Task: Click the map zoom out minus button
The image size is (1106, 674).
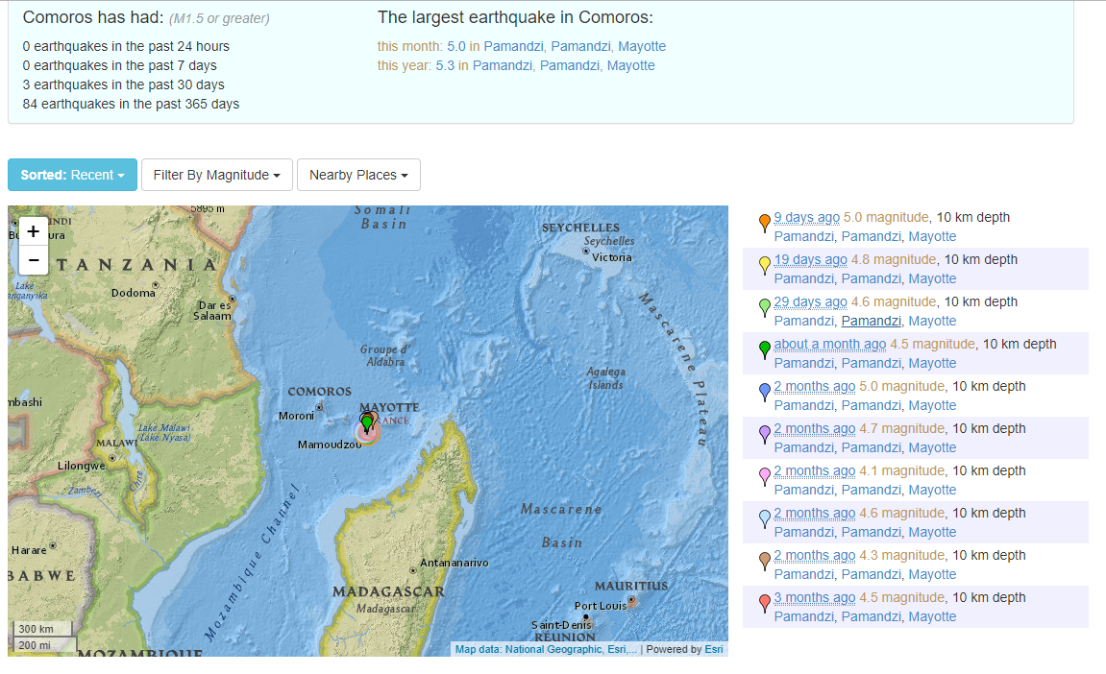Action: (33, 259)
